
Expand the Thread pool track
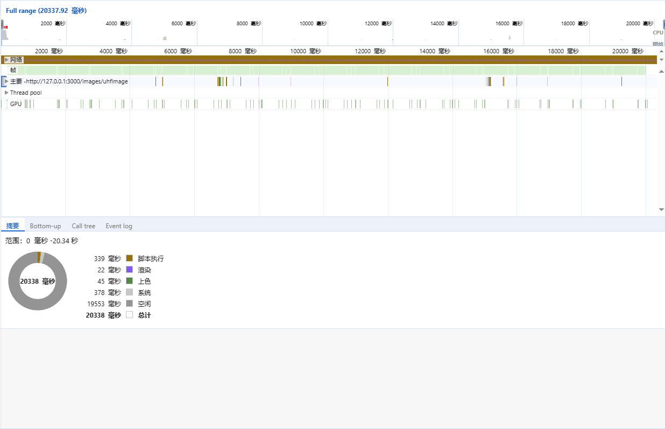tap(6, 93)
